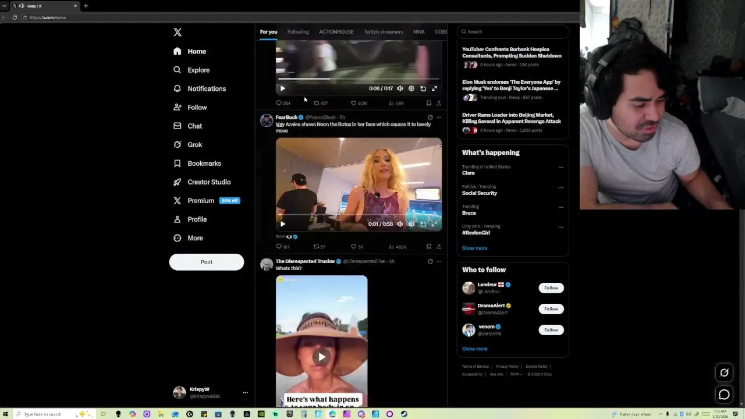Toggle picture-in-picture on top video
The height and width of the screenshot is (419, 745).
click(423, 88)
